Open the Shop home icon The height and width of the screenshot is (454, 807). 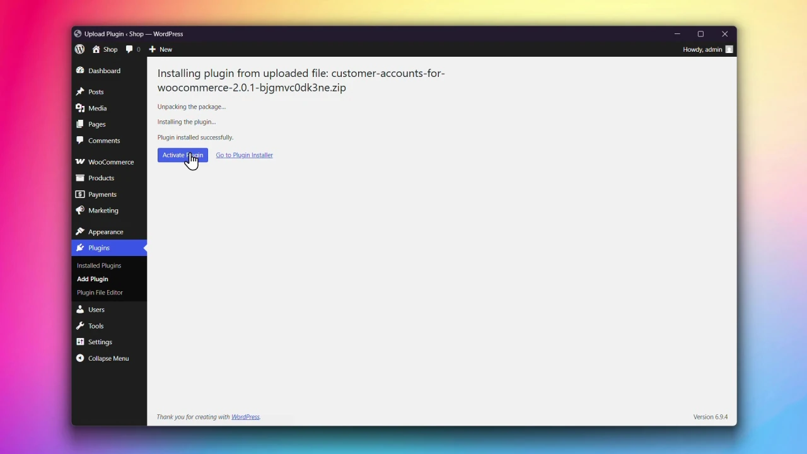coord(96,49)
